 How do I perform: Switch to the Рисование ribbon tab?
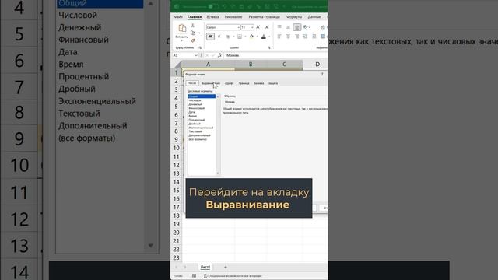tap(233, 17)
